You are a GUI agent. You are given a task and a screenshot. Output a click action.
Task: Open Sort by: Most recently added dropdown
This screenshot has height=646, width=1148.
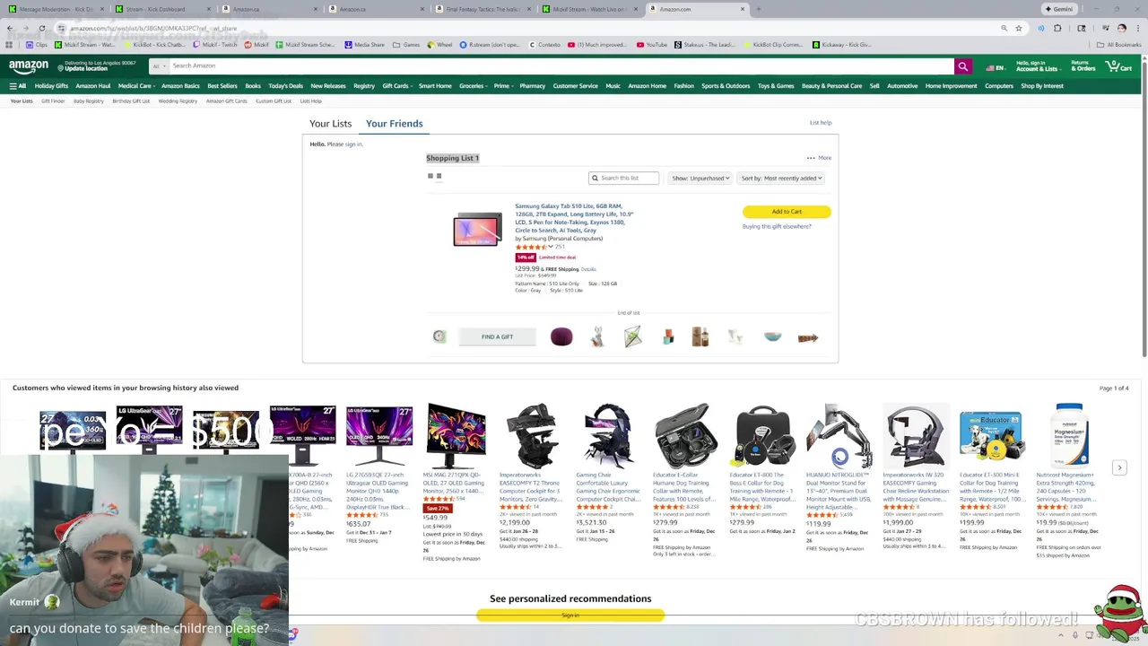pyautogui.click(x=781, y=178)
